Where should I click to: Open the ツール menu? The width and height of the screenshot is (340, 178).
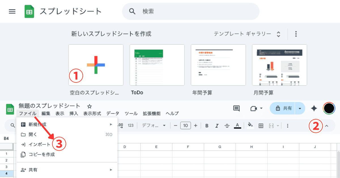(131, 114)
